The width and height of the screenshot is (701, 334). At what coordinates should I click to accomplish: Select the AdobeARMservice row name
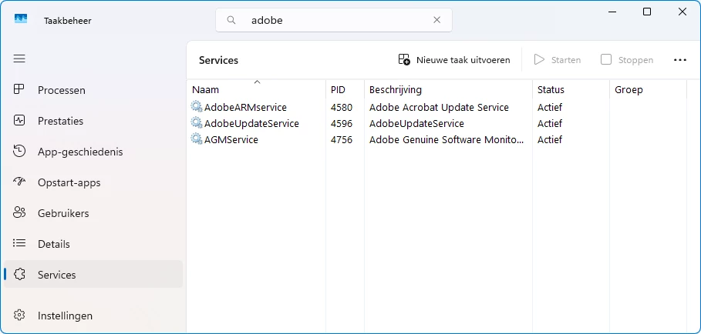coord(245,108)
